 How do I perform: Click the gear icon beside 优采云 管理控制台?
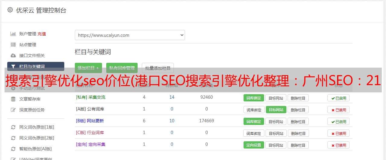[10, 10]
